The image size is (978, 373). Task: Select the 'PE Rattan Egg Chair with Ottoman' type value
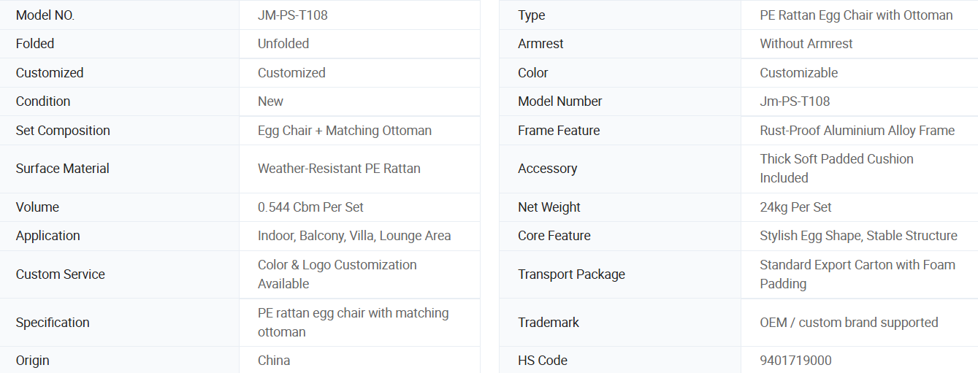pos(856,15)
